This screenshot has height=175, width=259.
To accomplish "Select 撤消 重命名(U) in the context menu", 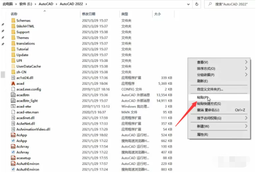I will tap(219, 110).
